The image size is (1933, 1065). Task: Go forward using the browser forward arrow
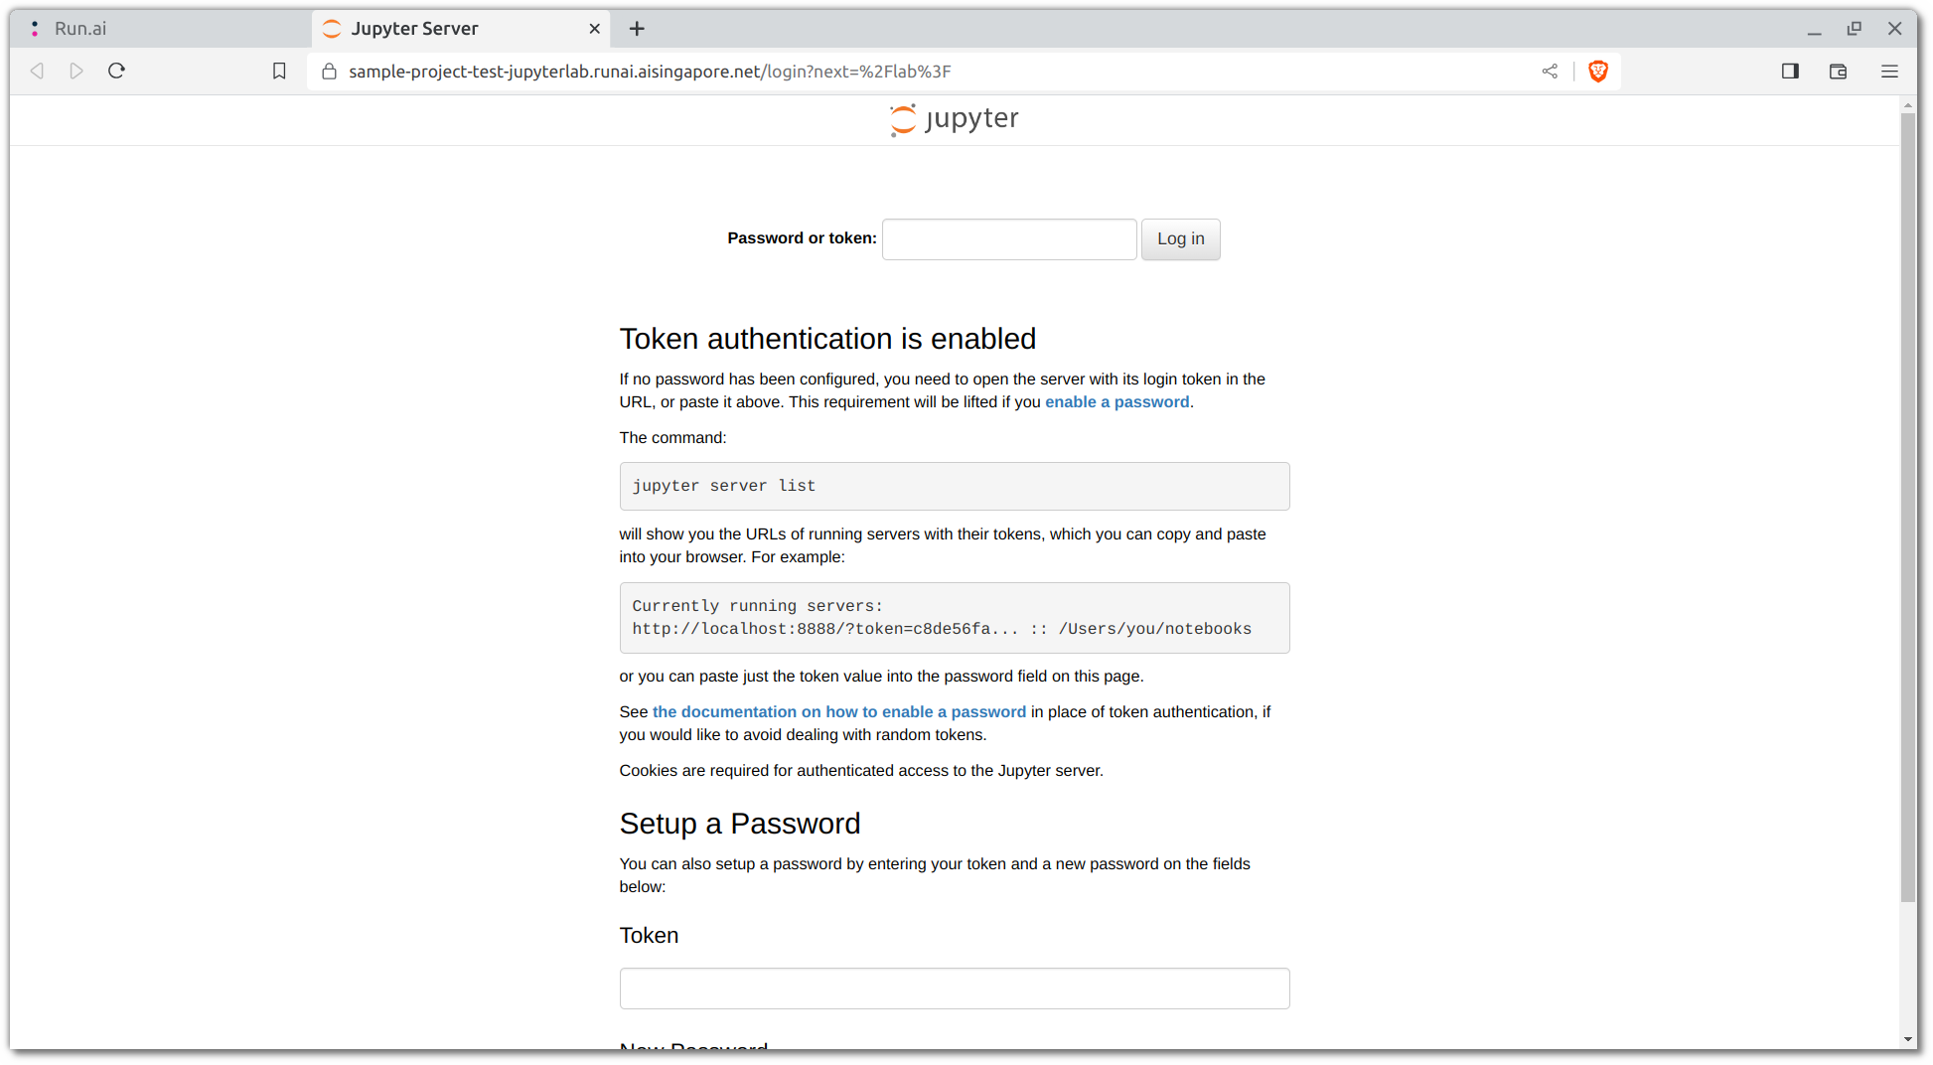point(76,71)
